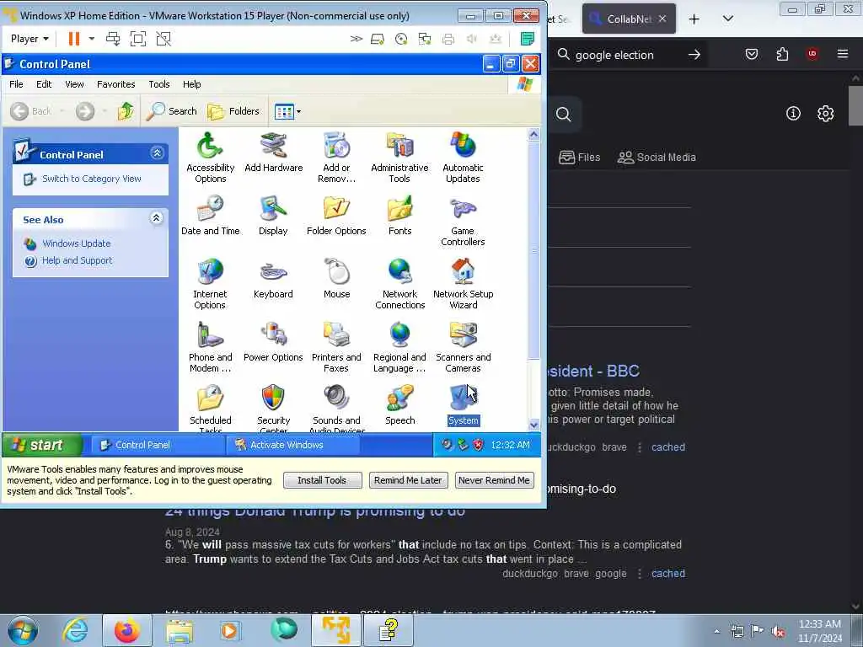Click the XP start button
This screenshot has height=647, width=863.
[42, 445]
